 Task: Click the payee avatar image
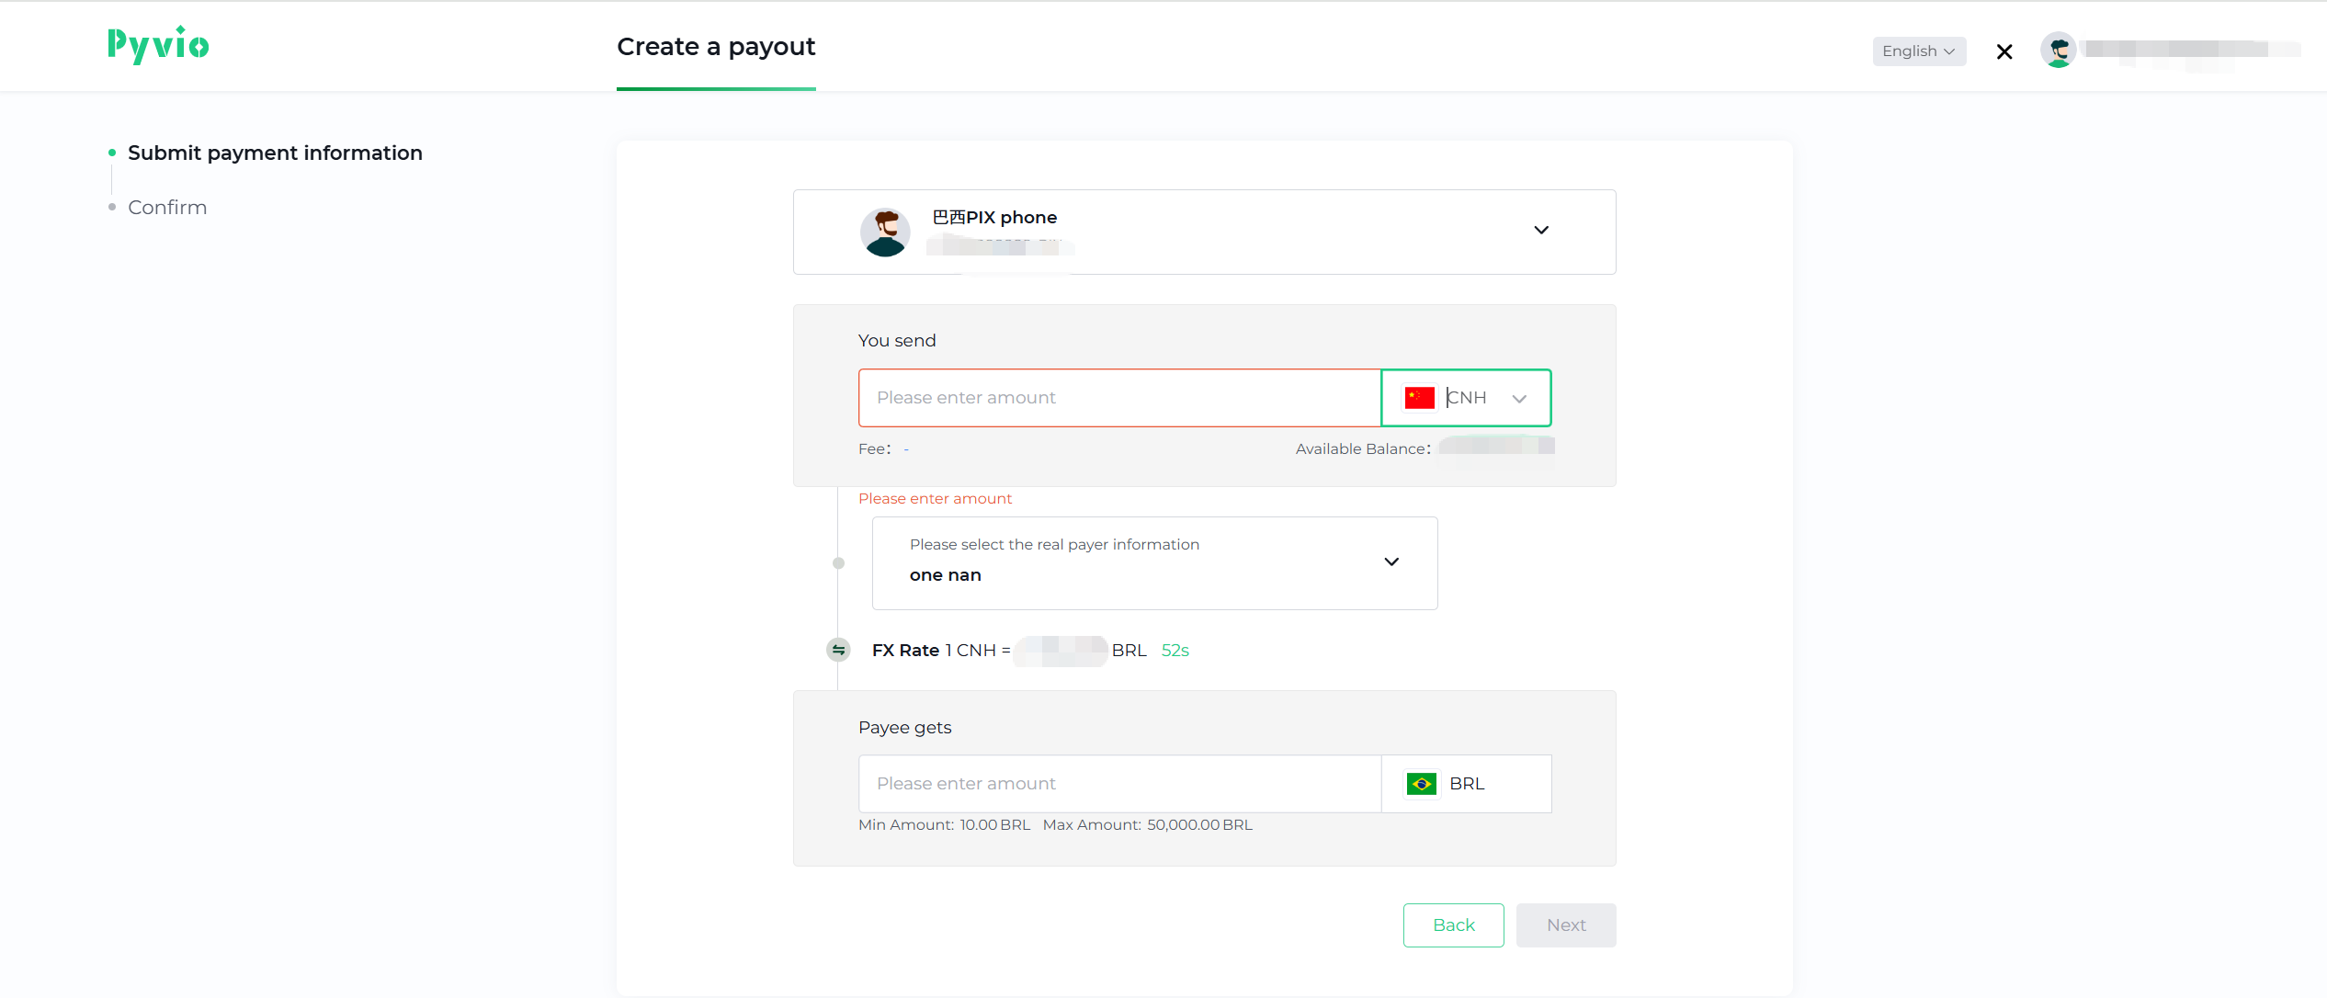pos(885,232)
